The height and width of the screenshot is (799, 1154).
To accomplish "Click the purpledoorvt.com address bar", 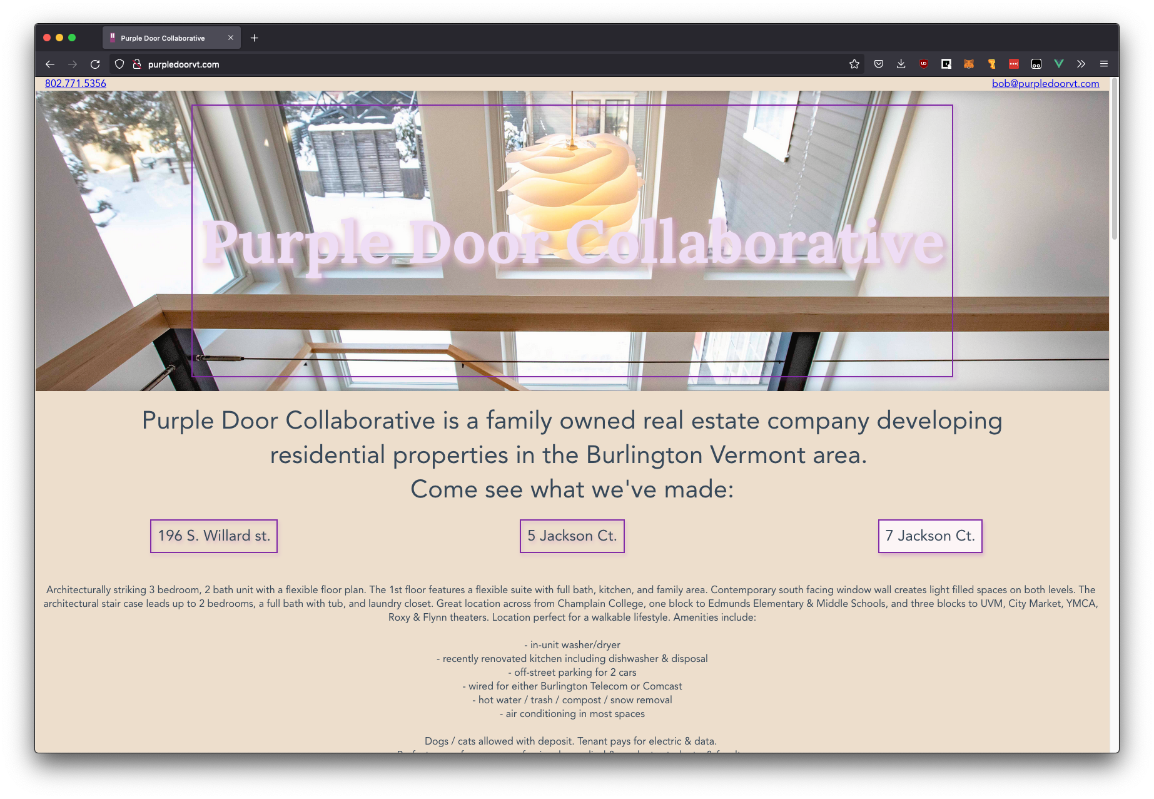I will (438, 64).
